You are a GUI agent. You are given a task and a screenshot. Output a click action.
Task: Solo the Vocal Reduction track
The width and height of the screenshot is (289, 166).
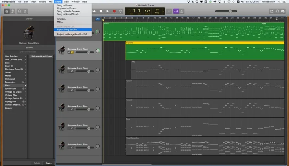72,148
